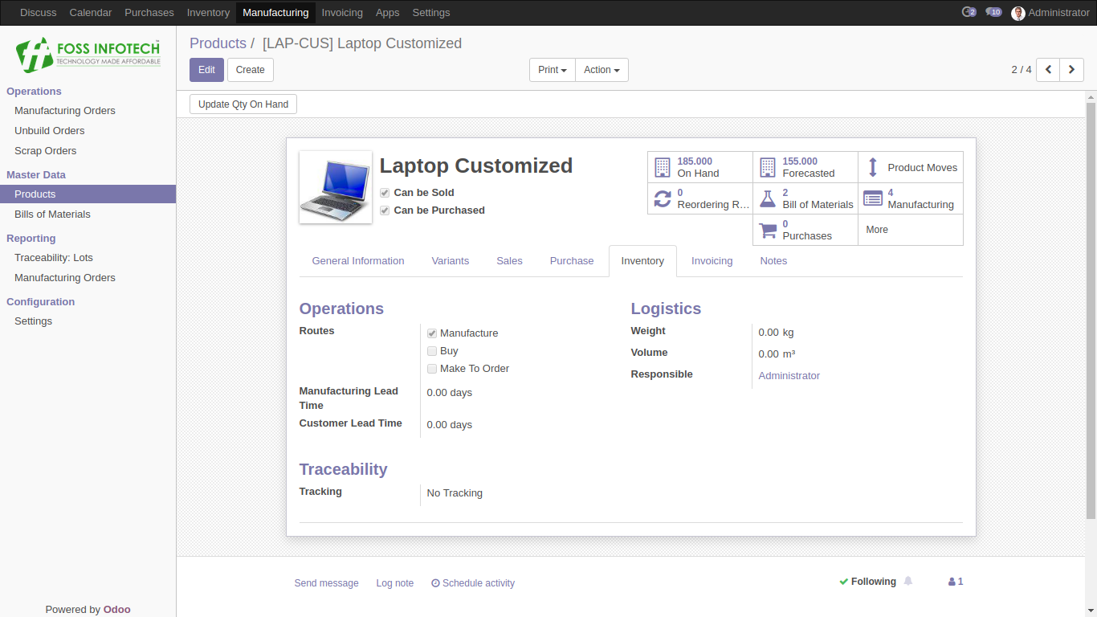The image size is (1097, 617).
Task: Open Calendar in top menu
Action: coord(91,13)
